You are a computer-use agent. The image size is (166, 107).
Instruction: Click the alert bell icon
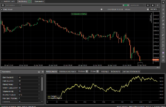click(x=163, y=60)
